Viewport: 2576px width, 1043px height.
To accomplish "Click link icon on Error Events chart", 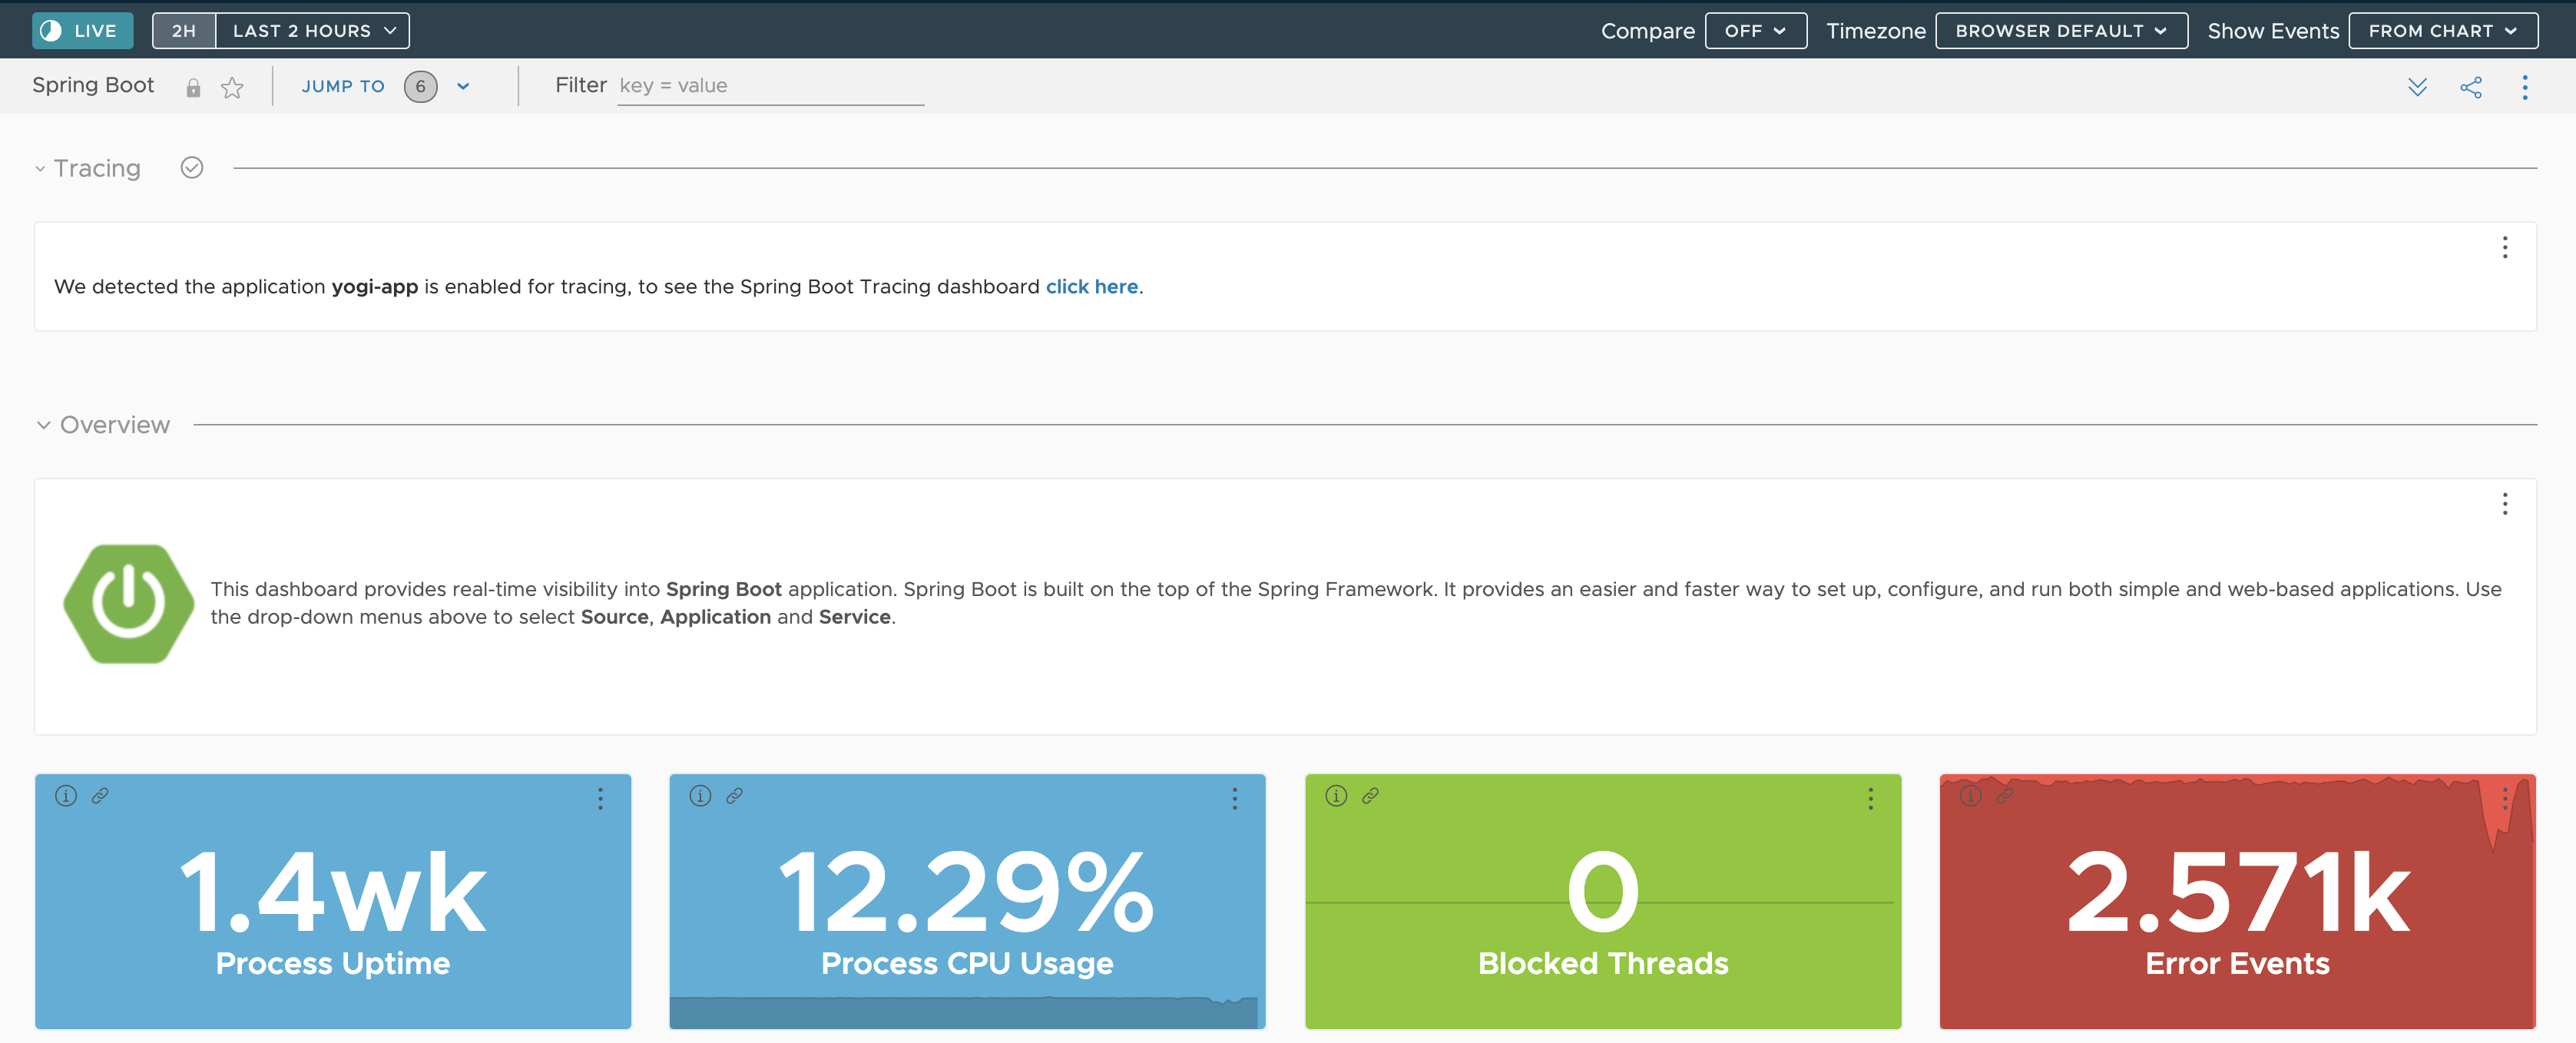I will 2005,796.
